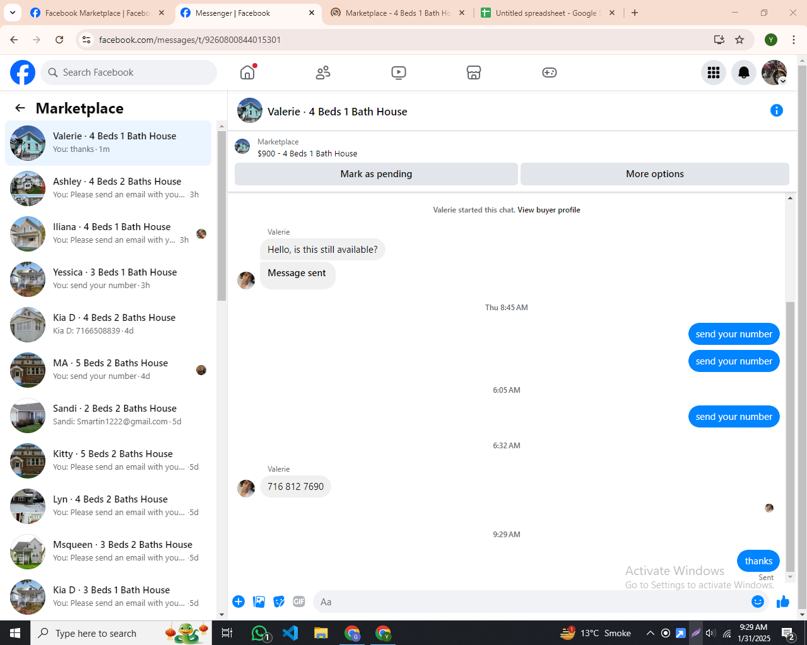
Task: Open the Video (Watch) icon
Action: pos(399,73)
